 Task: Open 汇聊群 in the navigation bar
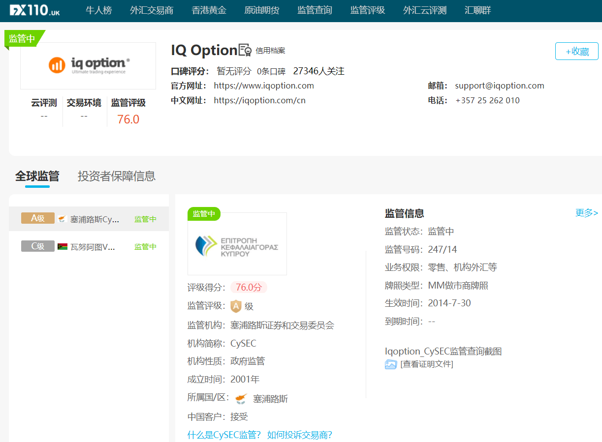(x=477, y=10)
